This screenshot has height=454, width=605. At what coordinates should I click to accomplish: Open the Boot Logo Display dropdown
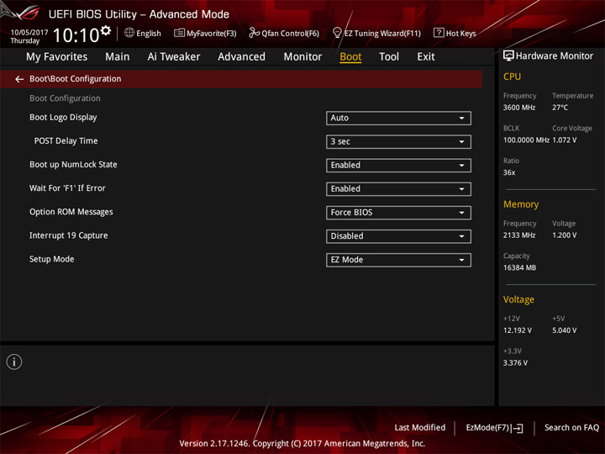398,119
